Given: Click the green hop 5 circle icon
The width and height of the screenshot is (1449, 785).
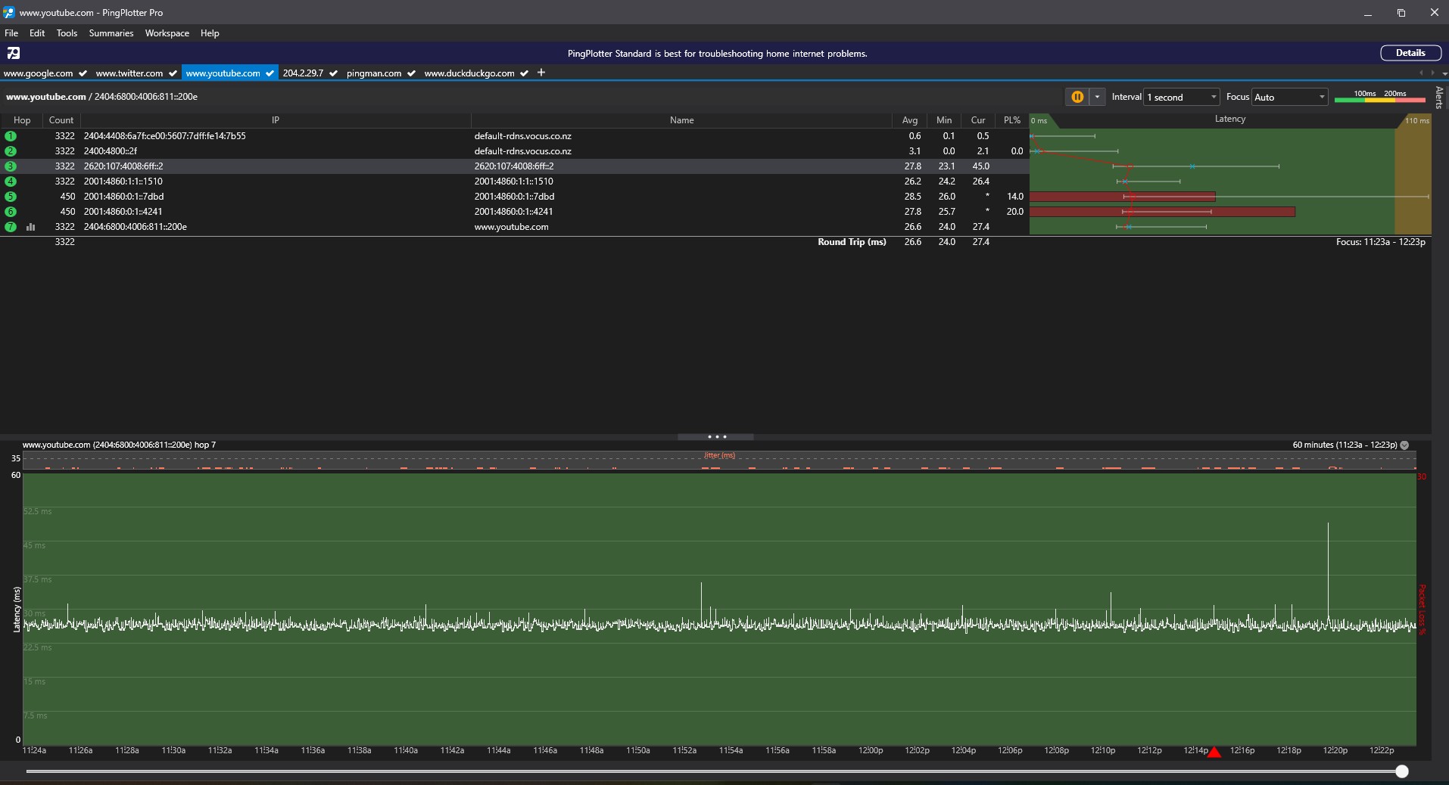Looking at the screenshot, I should (x=11, y=197).
